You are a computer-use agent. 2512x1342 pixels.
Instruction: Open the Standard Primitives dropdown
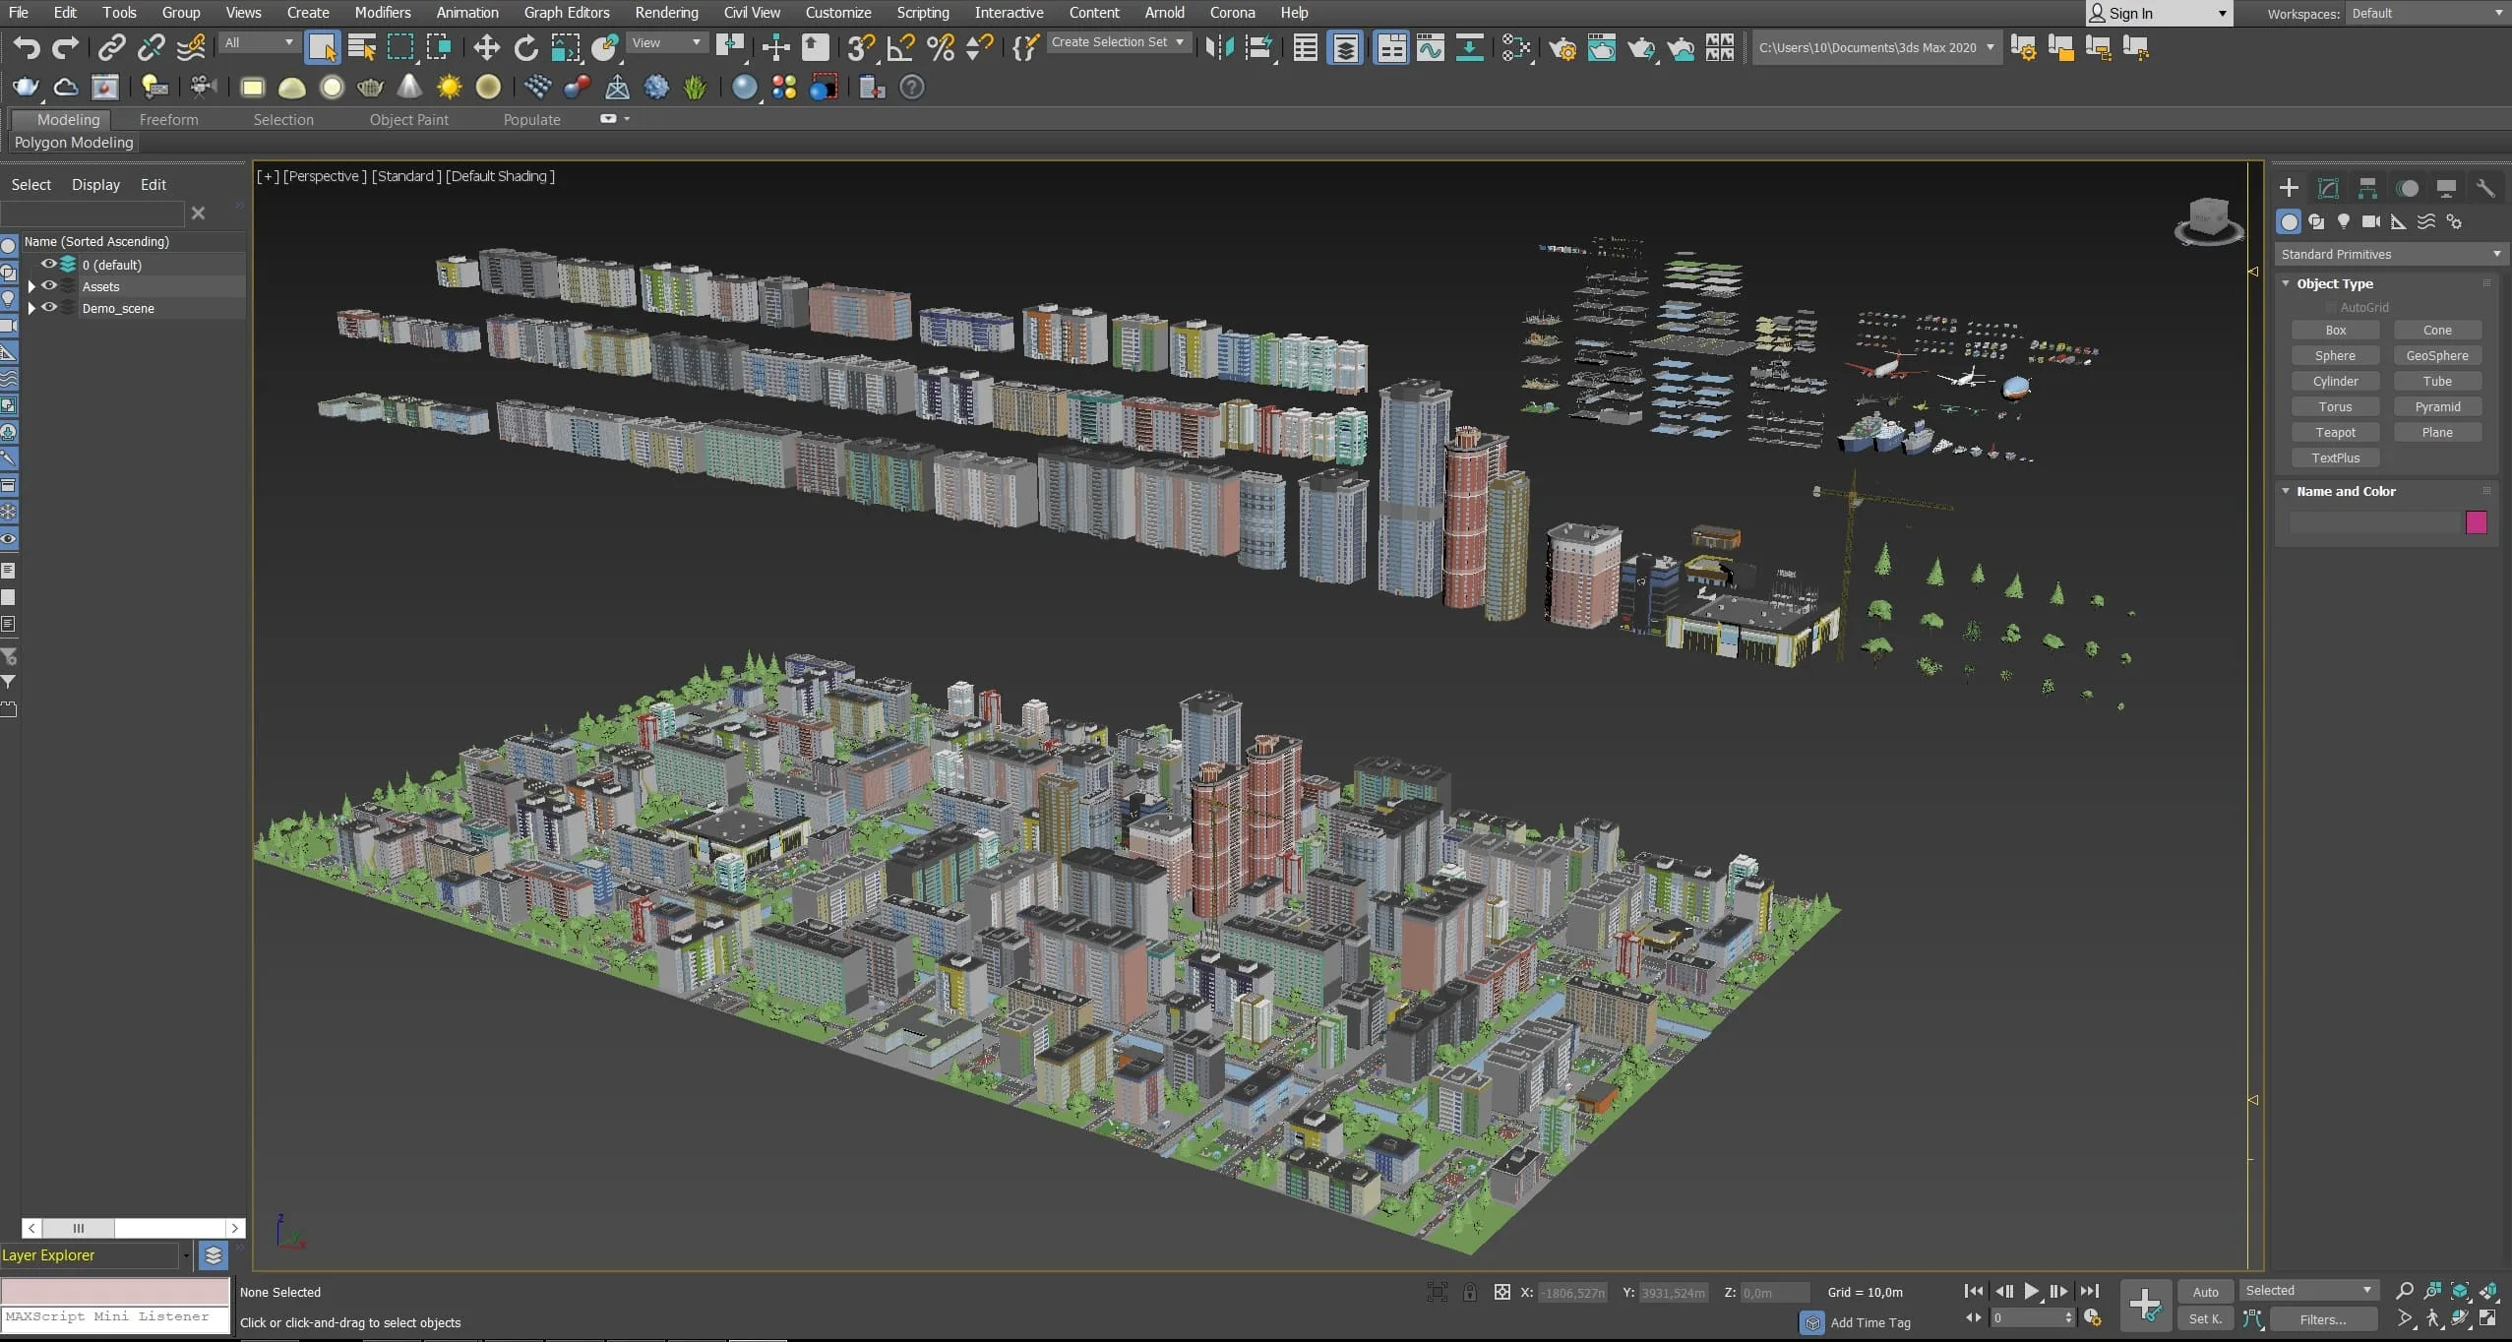pyautogui.click(x=2390, y=254)
